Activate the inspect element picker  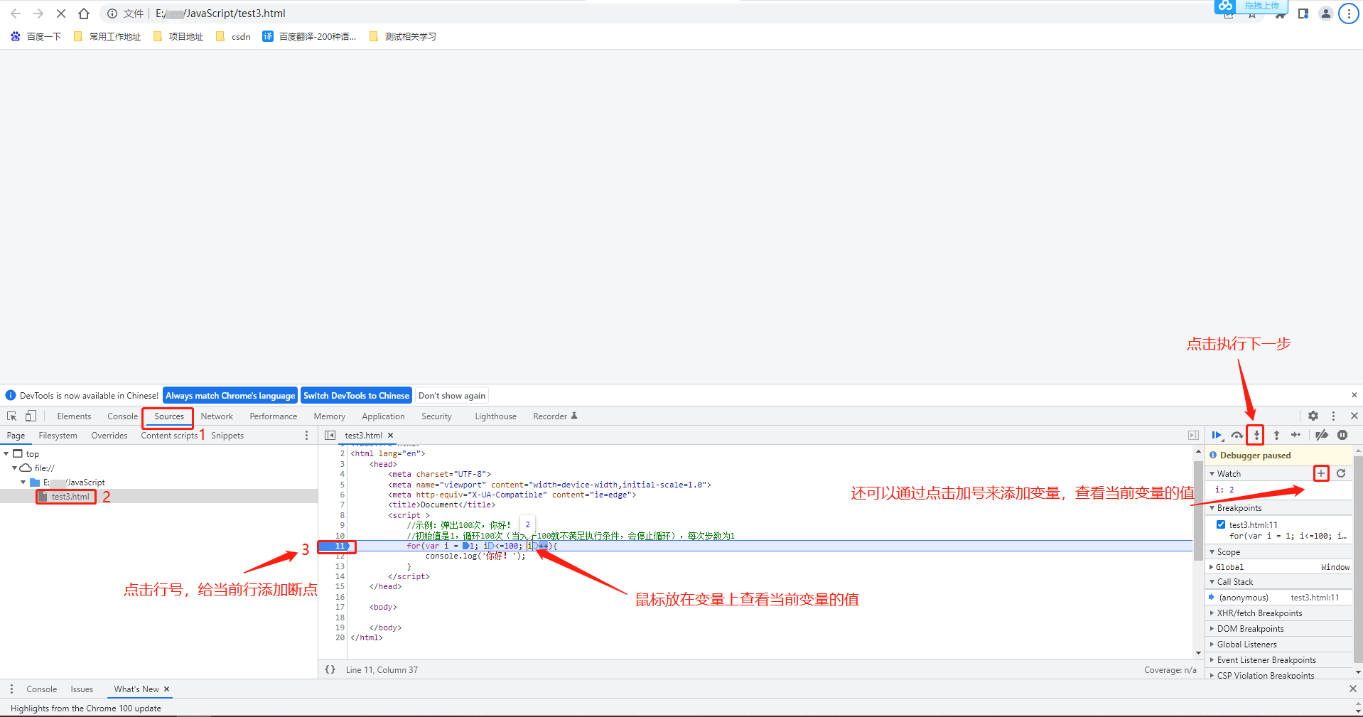click(x=12, y=416)
